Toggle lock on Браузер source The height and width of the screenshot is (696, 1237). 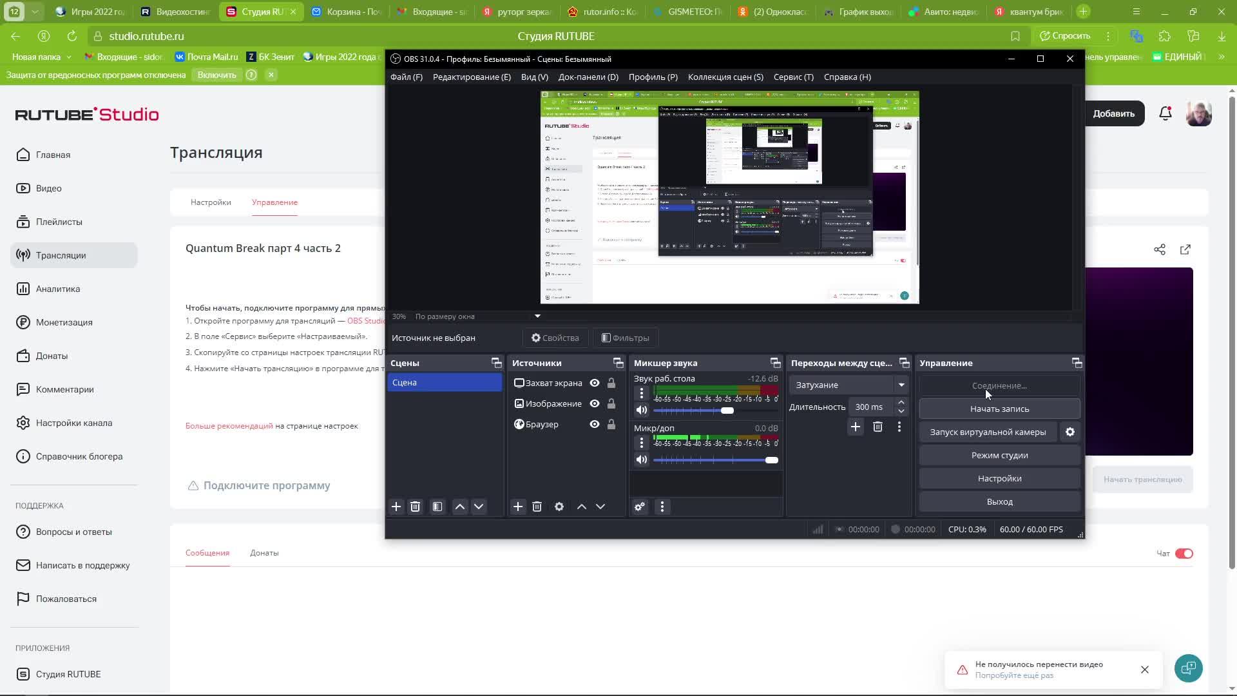pos(611,424)
